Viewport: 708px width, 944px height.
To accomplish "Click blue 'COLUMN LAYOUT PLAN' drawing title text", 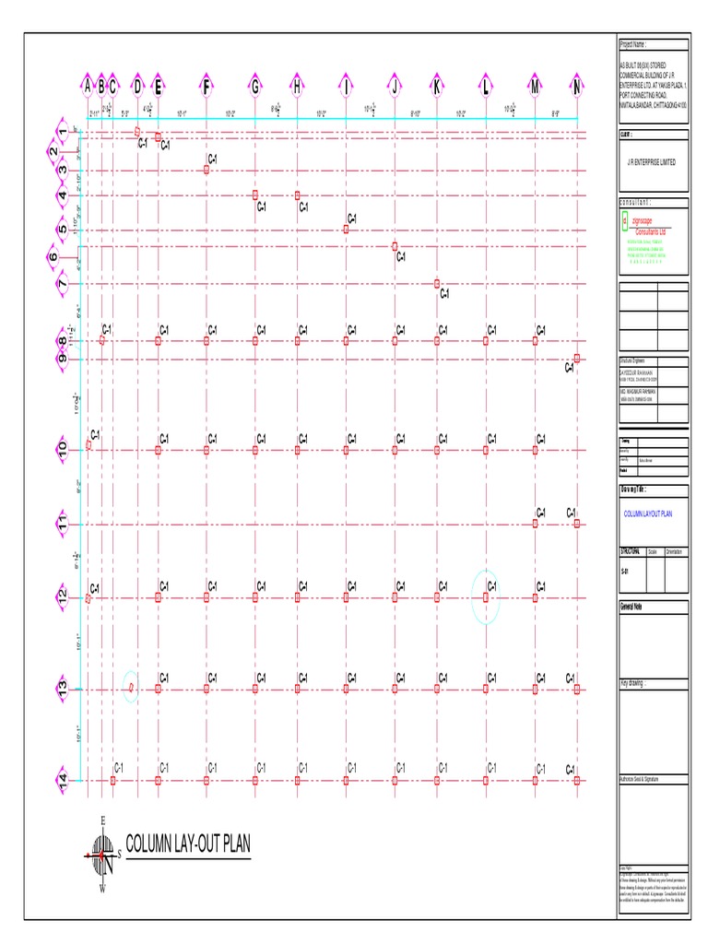I will pos(648,513).
